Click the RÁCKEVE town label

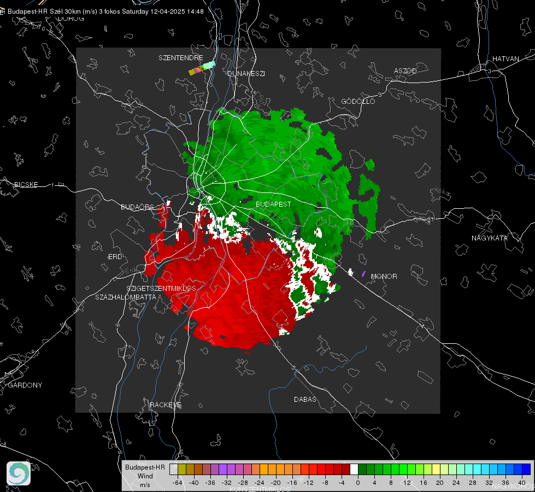click(x=166, y=405)
